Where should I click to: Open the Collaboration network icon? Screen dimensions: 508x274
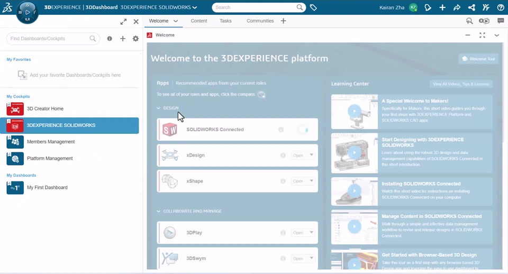(x=471, y=7)
